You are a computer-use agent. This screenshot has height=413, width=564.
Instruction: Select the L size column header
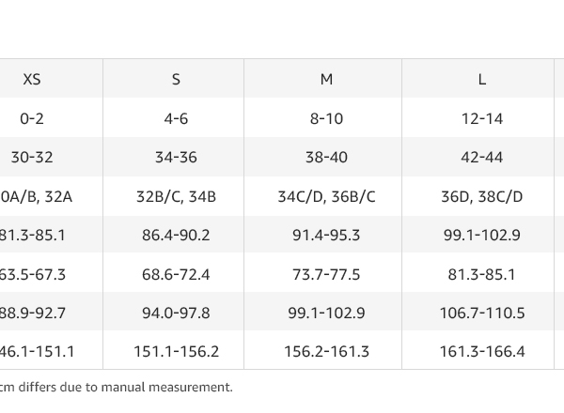click(x=481, y=80)
